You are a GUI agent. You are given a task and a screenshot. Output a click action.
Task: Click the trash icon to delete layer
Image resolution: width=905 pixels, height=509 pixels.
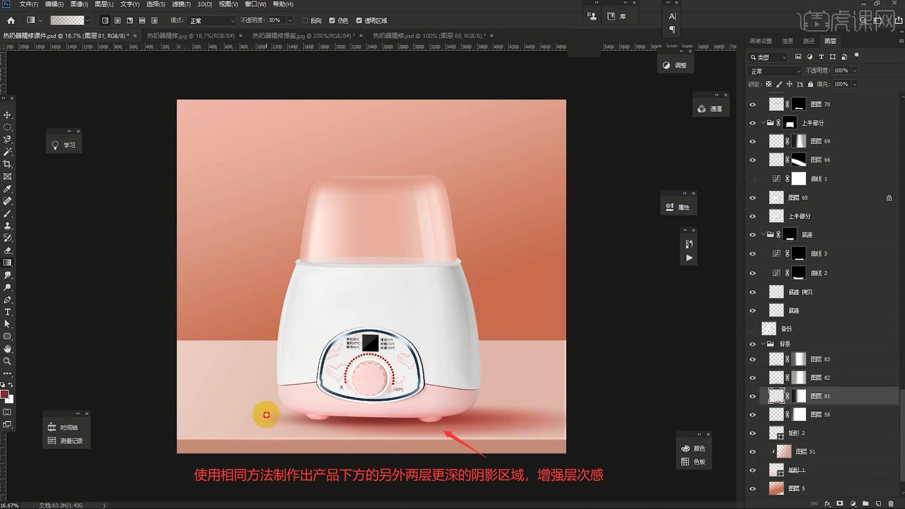pyautogui.click(x=890, y=504)
